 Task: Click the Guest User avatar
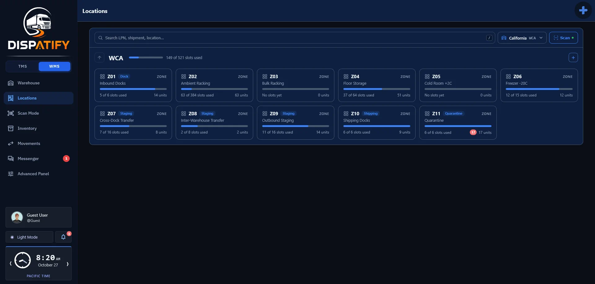click(17, 217)
